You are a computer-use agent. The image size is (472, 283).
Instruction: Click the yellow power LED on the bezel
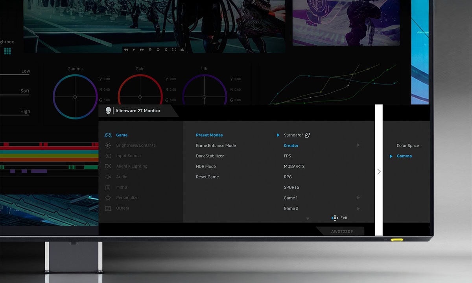396,239
